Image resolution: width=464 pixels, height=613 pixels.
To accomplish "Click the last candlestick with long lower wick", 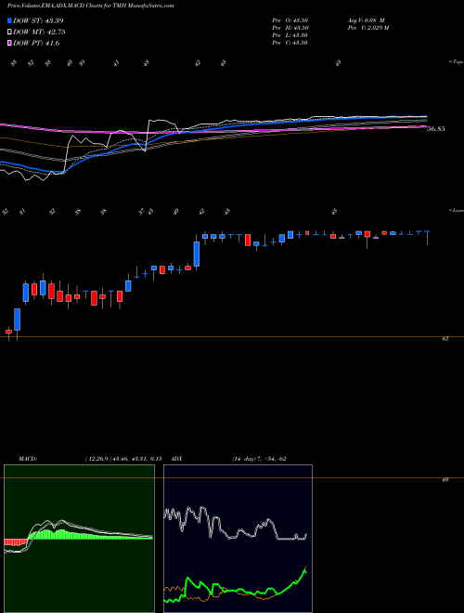I will click(428, 238).
